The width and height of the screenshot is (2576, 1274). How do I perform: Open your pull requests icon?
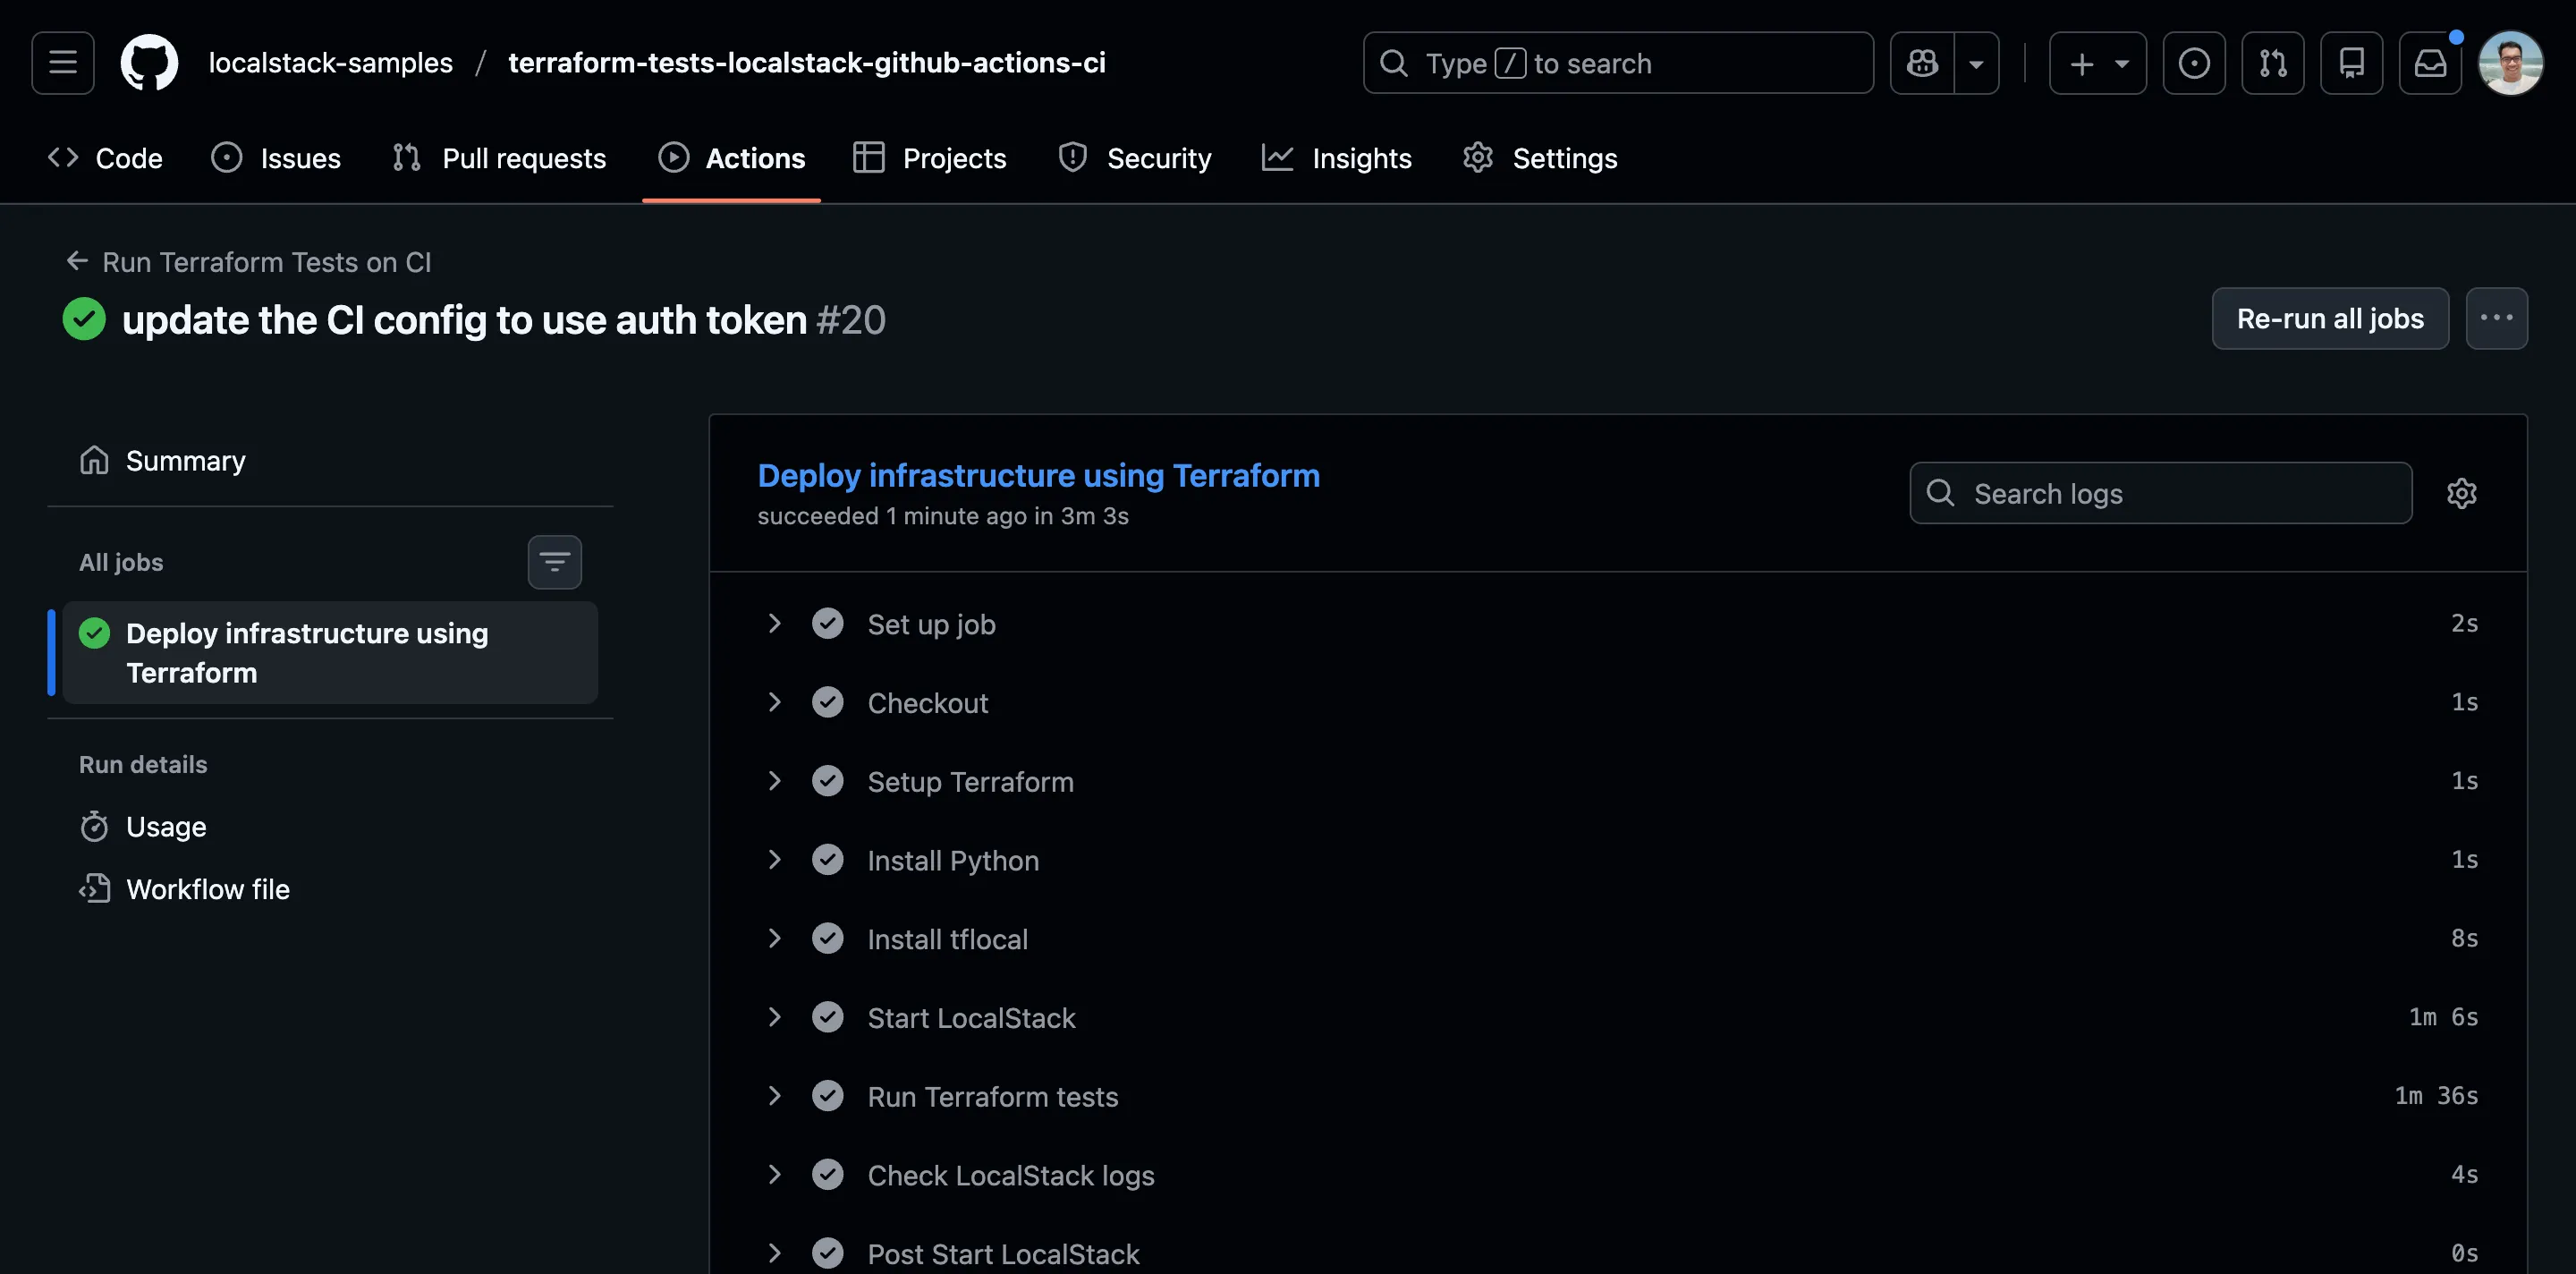click(2272, 62)
